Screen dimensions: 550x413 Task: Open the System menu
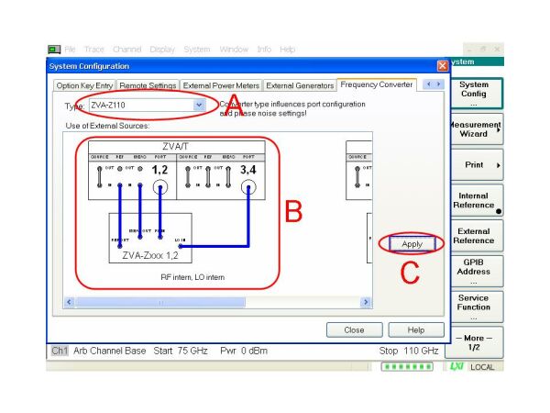pyautogui.click(x=197, y=50)
